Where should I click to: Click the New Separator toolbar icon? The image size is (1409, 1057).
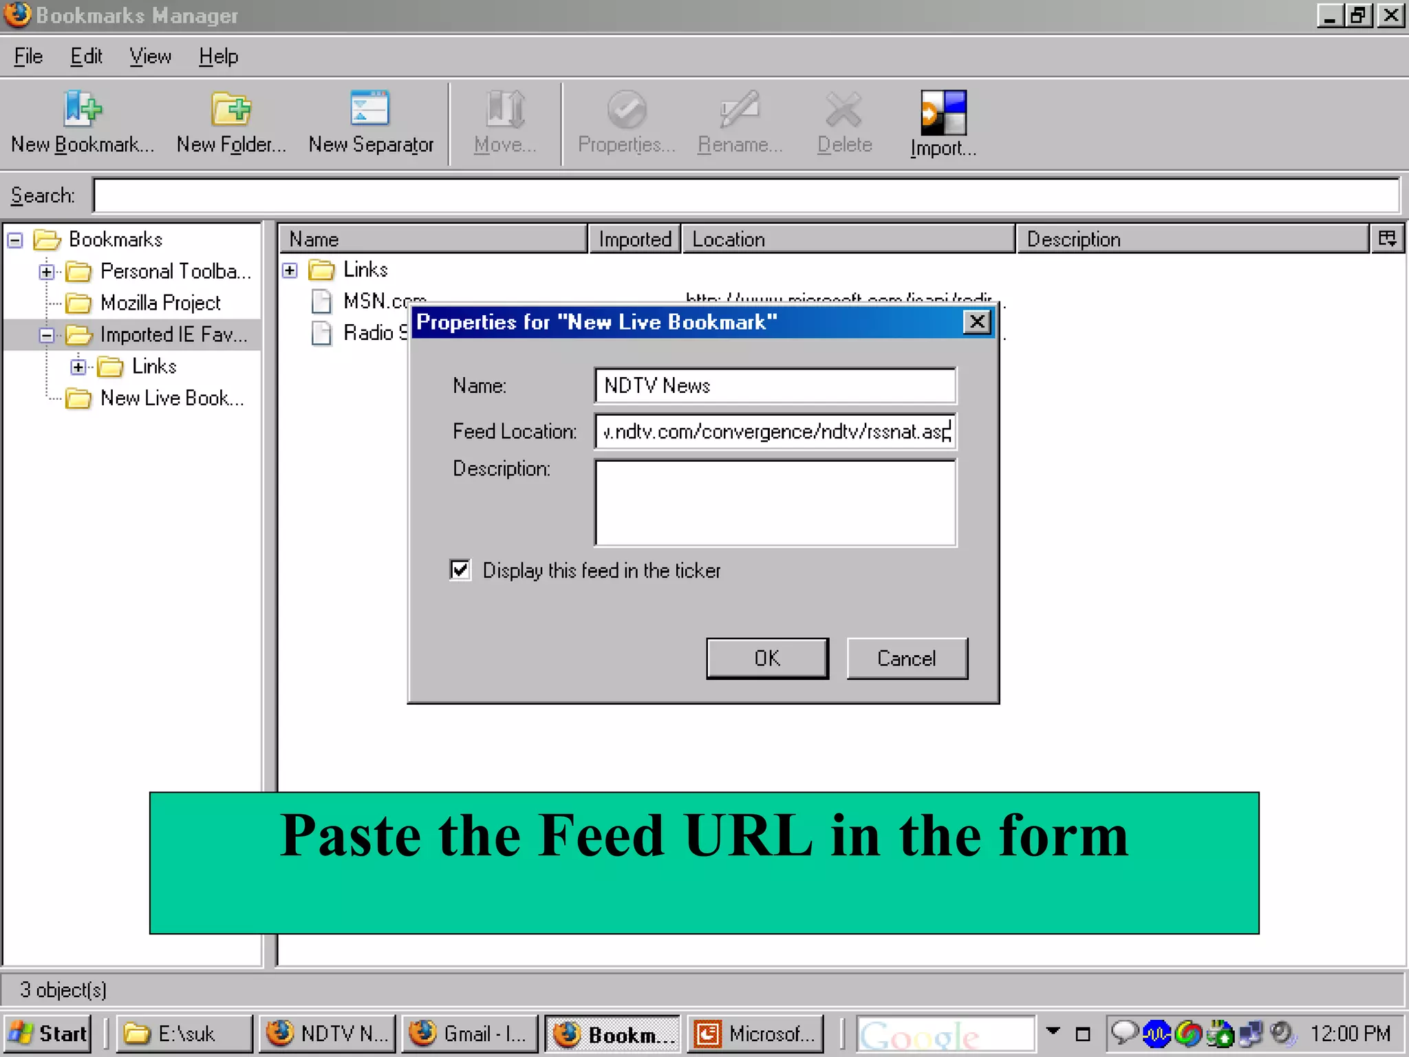[370, 108]
